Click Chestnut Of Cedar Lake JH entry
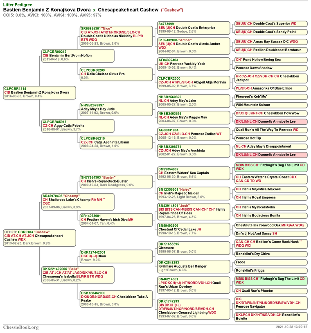The height and width of the screenshot is (333, 311). pyautogui.click(x=194, y=229)
